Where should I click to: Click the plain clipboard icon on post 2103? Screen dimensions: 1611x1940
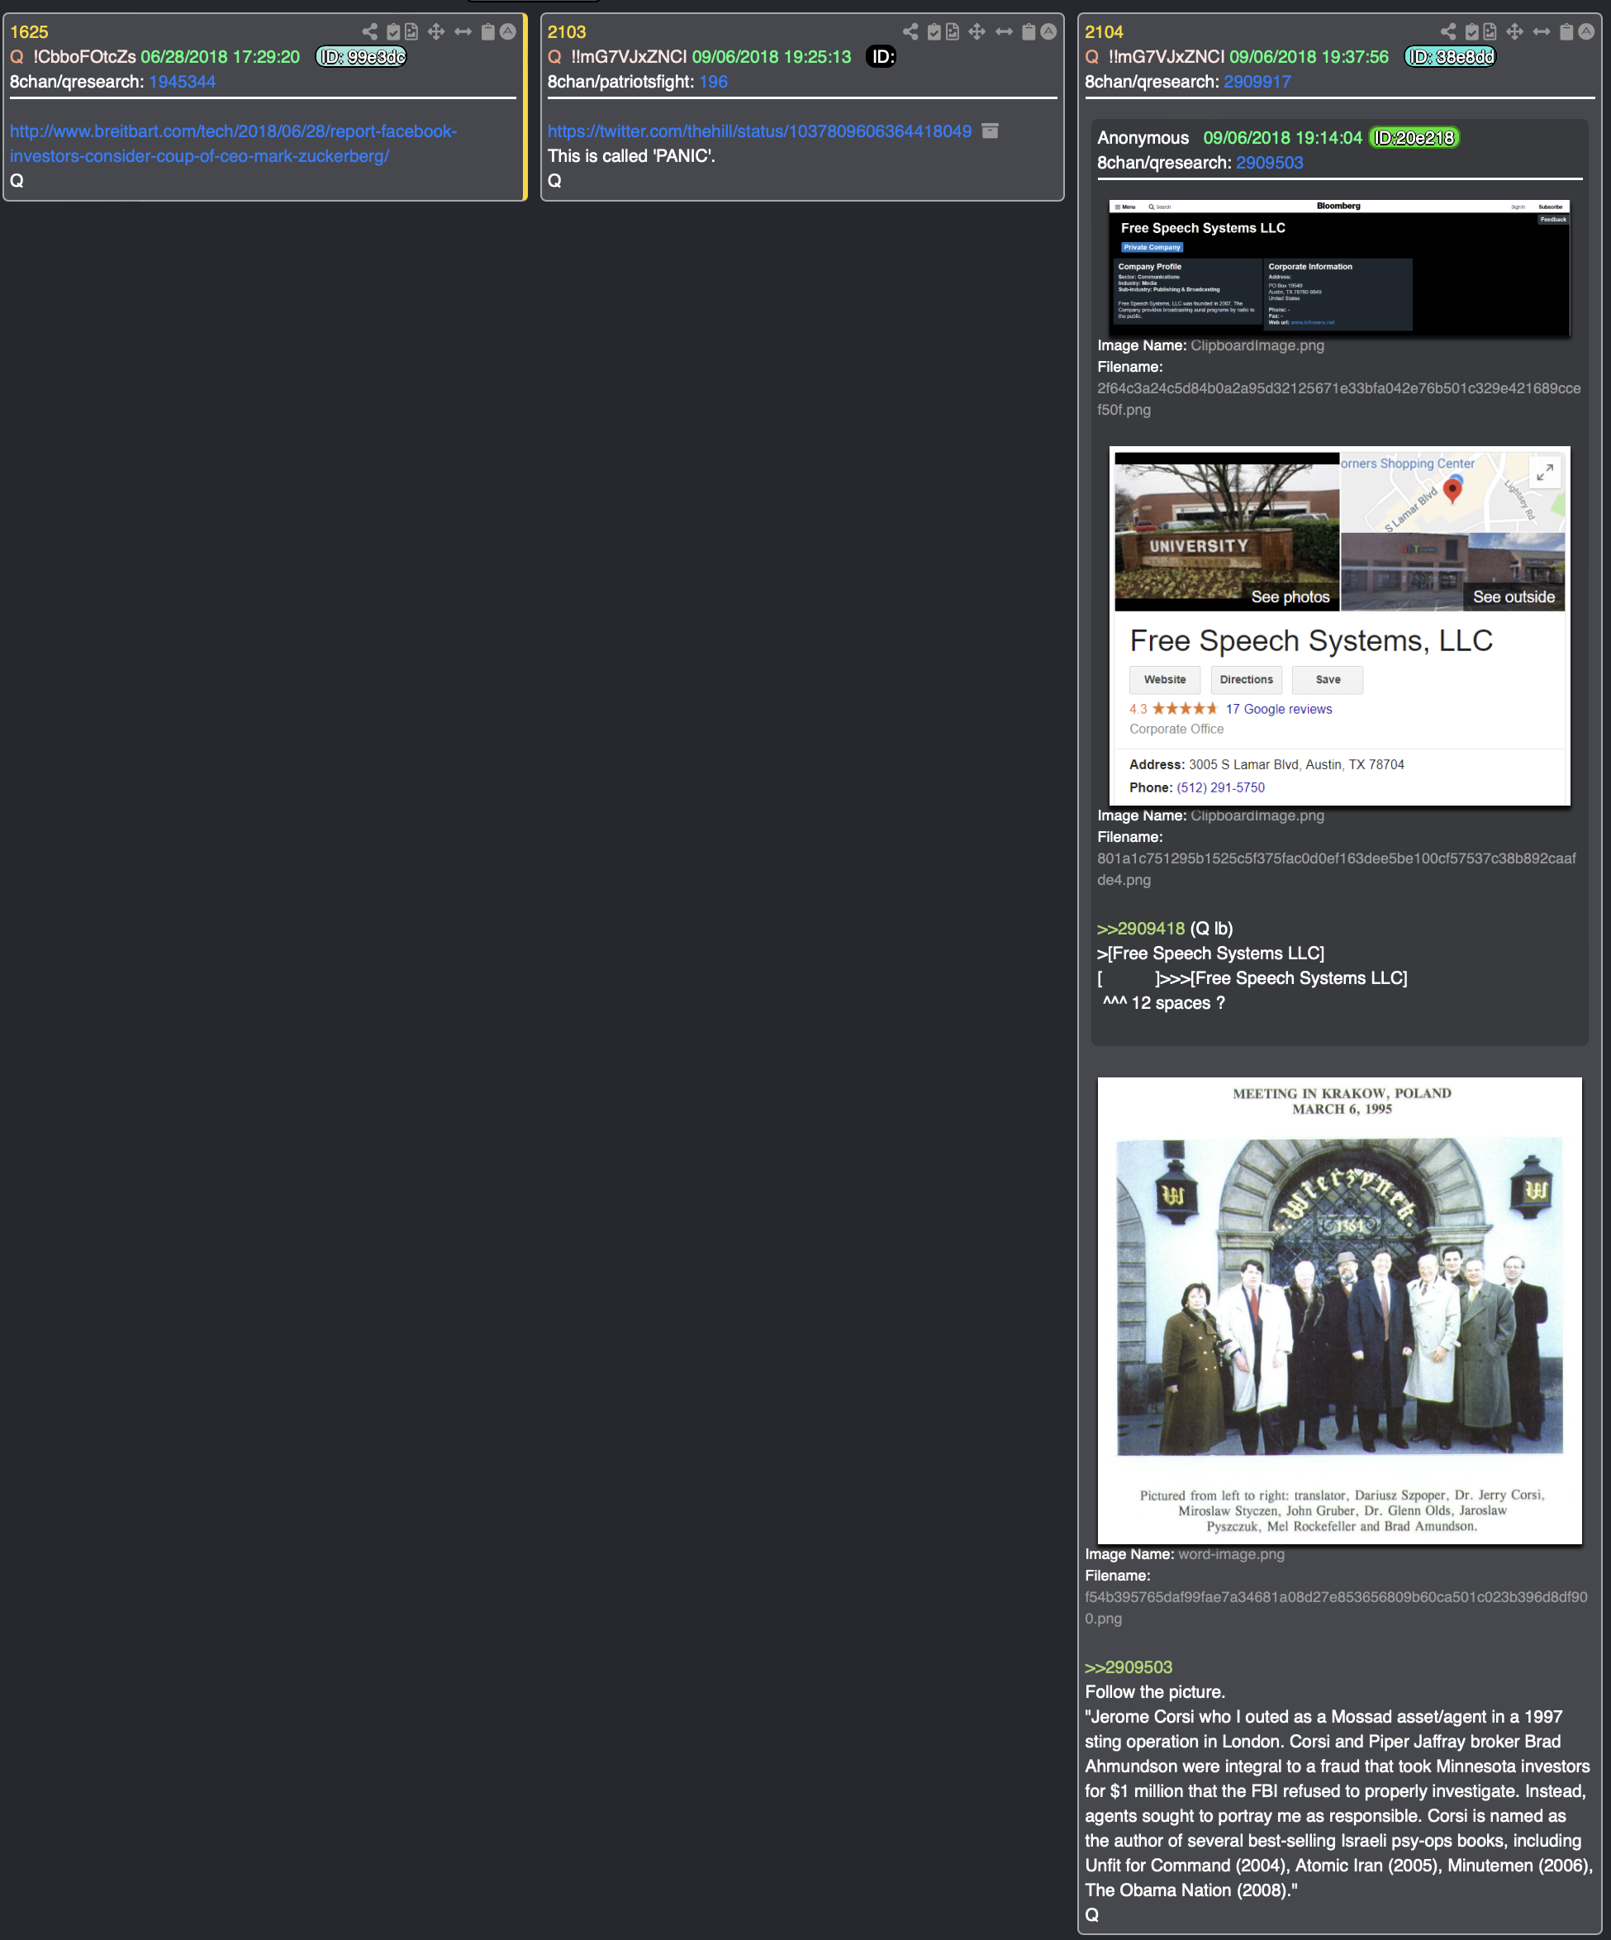[1028, 31]
